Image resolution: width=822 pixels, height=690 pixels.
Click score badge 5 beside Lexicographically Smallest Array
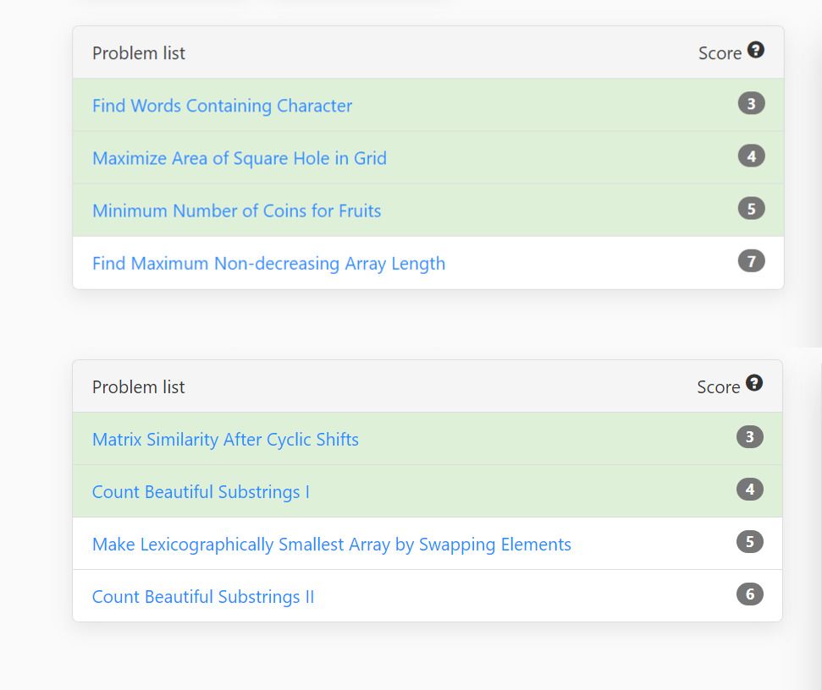(749, 542)
